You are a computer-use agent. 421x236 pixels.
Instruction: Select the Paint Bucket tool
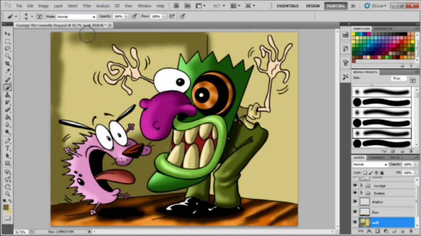pos(8,117)
